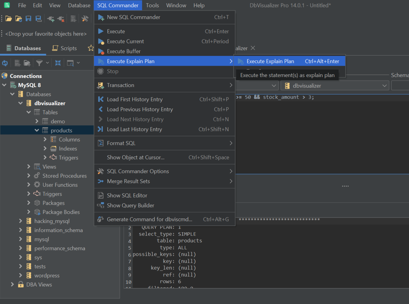Click the collapse all tree nodes icon
The width and height of the screenshot is (409, 304).
(58, 63)
